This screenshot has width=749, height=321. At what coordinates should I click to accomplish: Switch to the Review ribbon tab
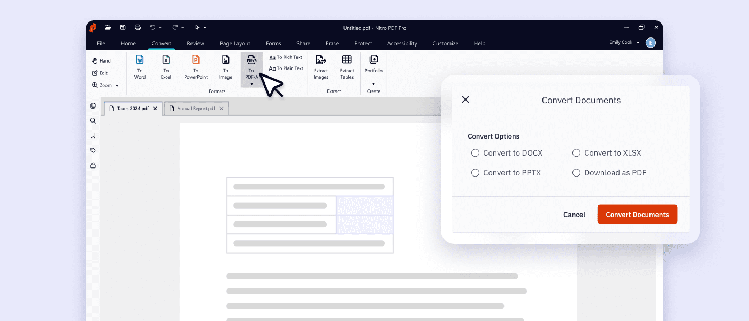195,43
